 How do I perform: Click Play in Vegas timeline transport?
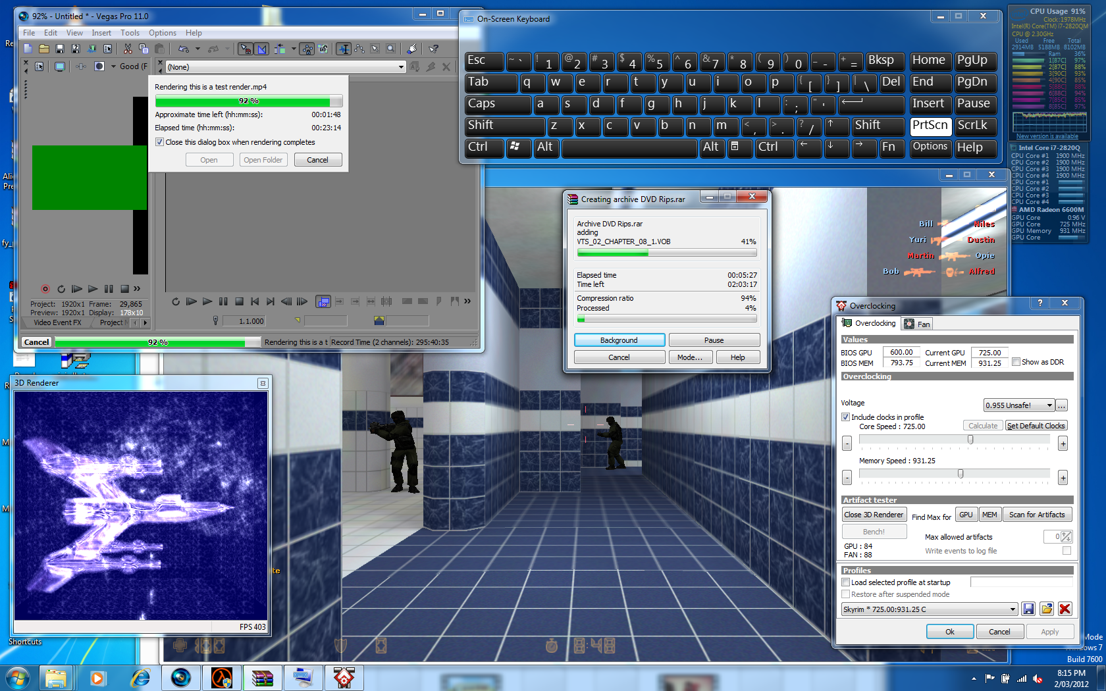point(207,301)
